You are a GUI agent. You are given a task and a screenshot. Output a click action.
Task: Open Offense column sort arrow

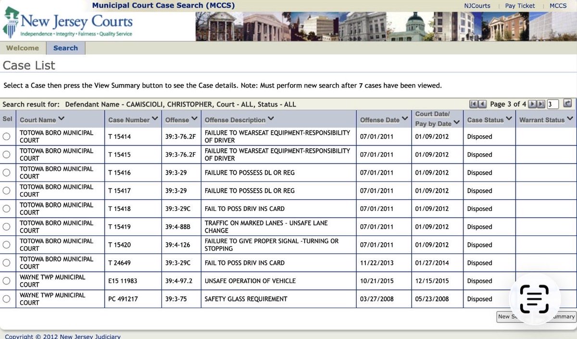click(x=194, y=119)
